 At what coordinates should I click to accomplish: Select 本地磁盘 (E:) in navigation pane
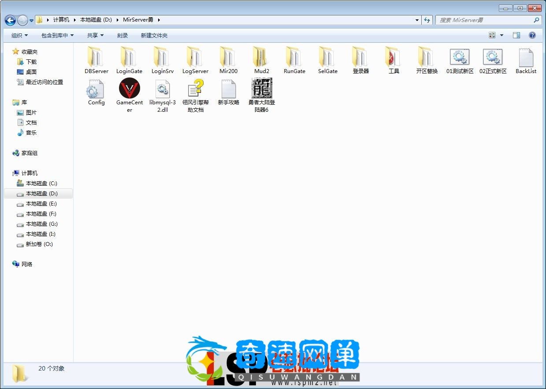point(41,204)
